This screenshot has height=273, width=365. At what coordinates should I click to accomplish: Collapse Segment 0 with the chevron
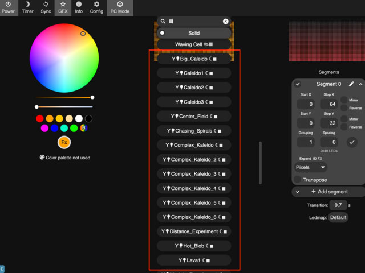click(x=360, y=84)
